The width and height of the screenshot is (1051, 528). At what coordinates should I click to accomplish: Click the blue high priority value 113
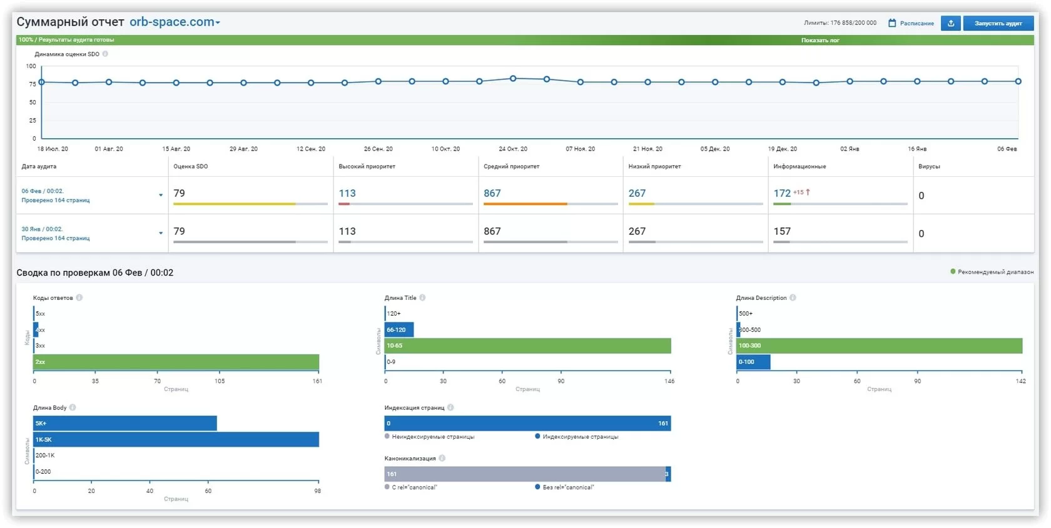coord(347,193)
